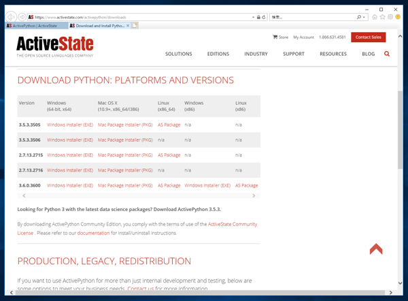Image resolution: width=408 pixels, height=301 pixels.
Task: Click the refresh icon in address bar
Action: pyautogui.click(x=264, y=17)
